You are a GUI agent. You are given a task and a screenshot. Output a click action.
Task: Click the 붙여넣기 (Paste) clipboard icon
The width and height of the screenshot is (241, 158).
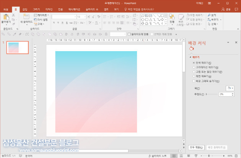pyautogui.click(x=6, y=17)
